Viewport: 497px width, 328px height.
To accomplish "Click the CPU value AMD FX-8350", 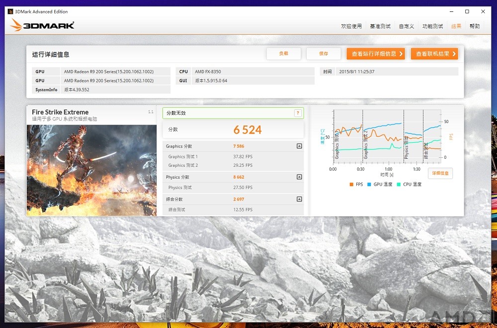I will coord(208,71).
